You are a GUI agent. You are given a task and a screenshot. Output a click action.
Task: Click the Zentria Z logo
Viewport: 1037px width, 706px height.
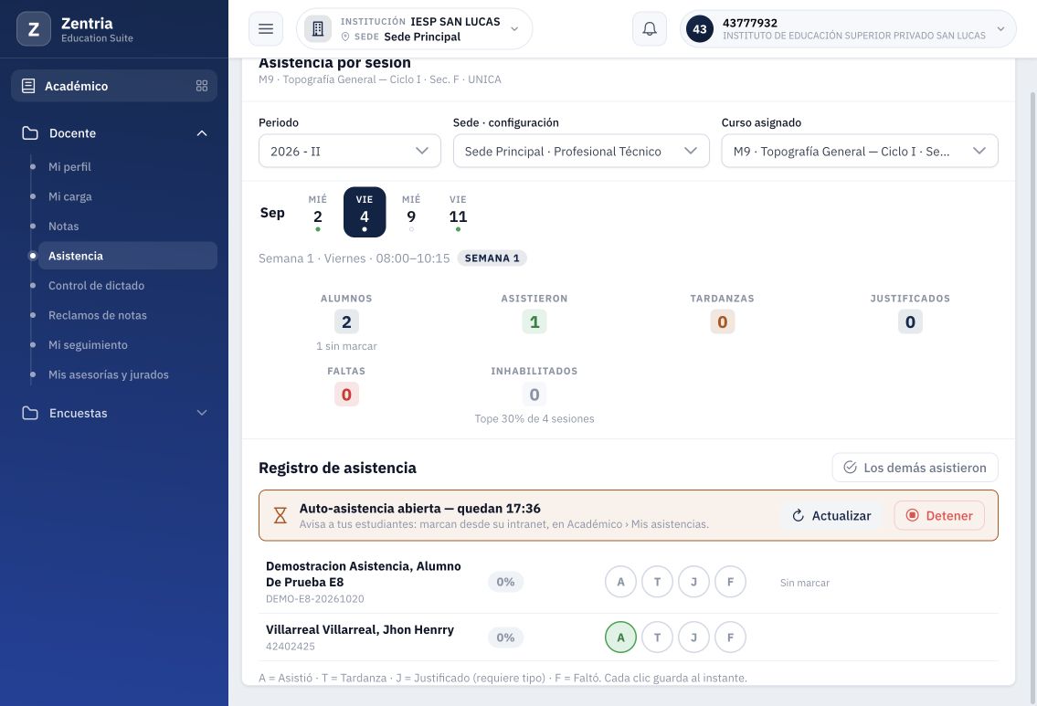click(34, 29)
